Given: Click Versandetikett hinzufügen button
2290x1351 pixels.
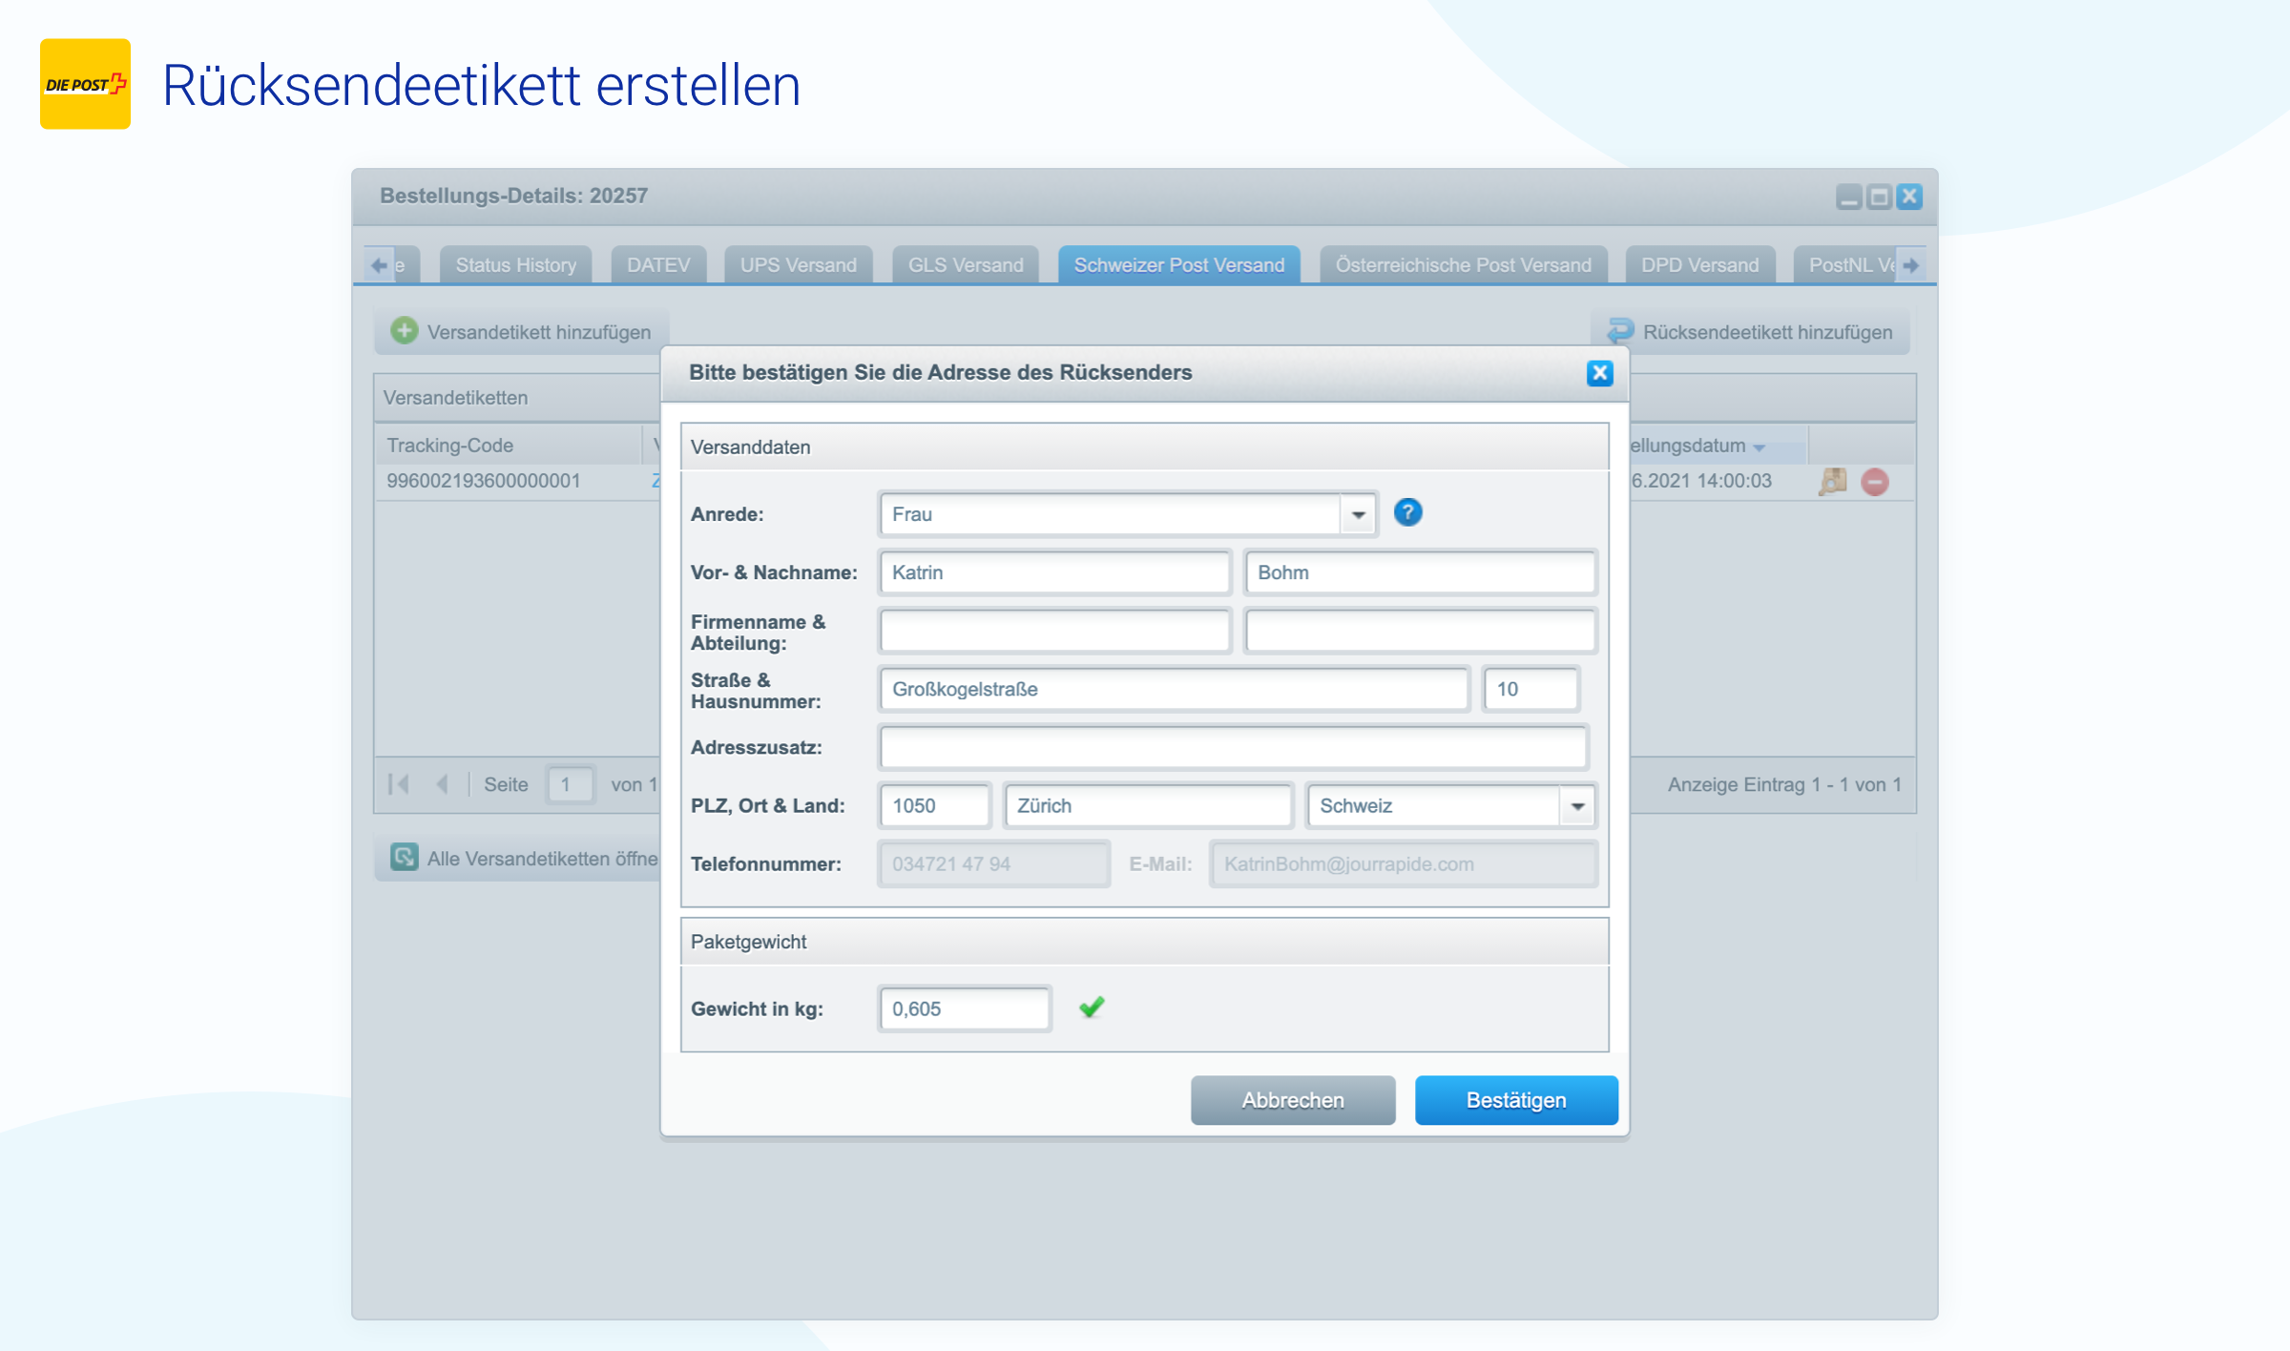Looking at the screenshot, I should [522, 332].
